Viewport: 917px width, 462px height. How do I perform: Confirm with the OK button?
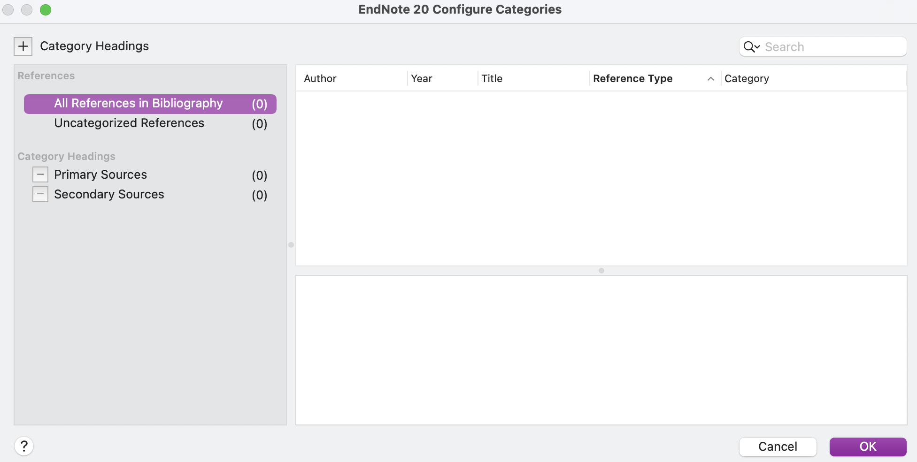point(867,447)
